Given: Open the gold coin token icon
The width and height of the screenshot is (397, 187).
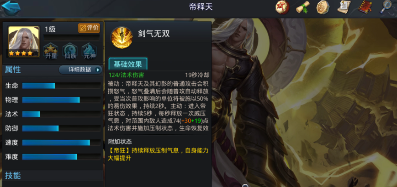Looking at the screenshot, I should (323, 7).
